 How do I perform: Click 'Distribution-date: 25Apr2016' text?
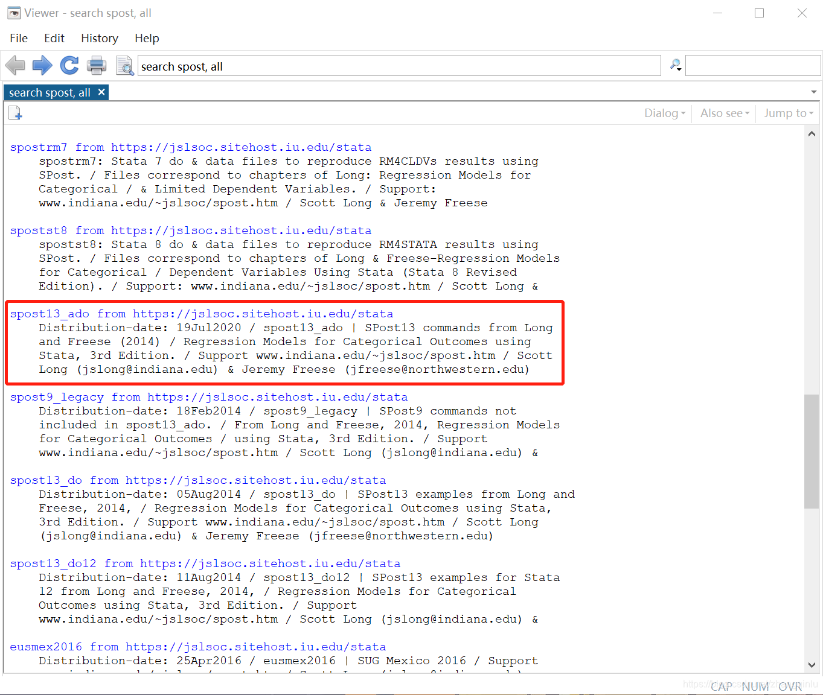coord(140,661)
